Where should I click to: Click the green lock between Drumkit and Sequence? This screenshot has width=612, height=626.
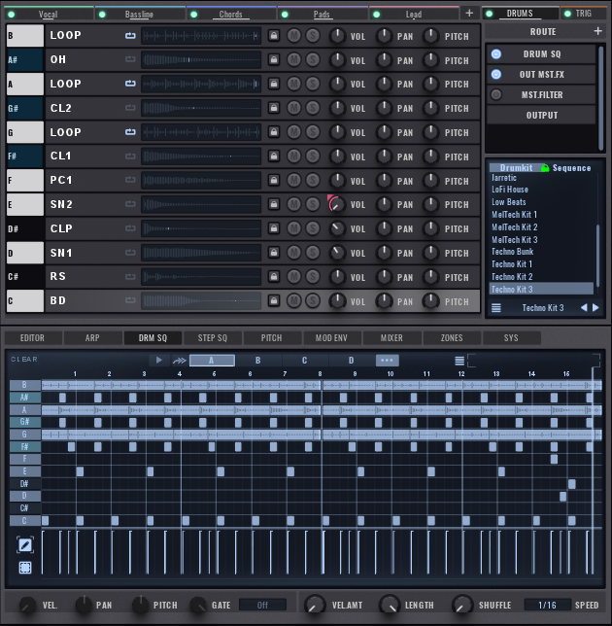coord(545,167)
